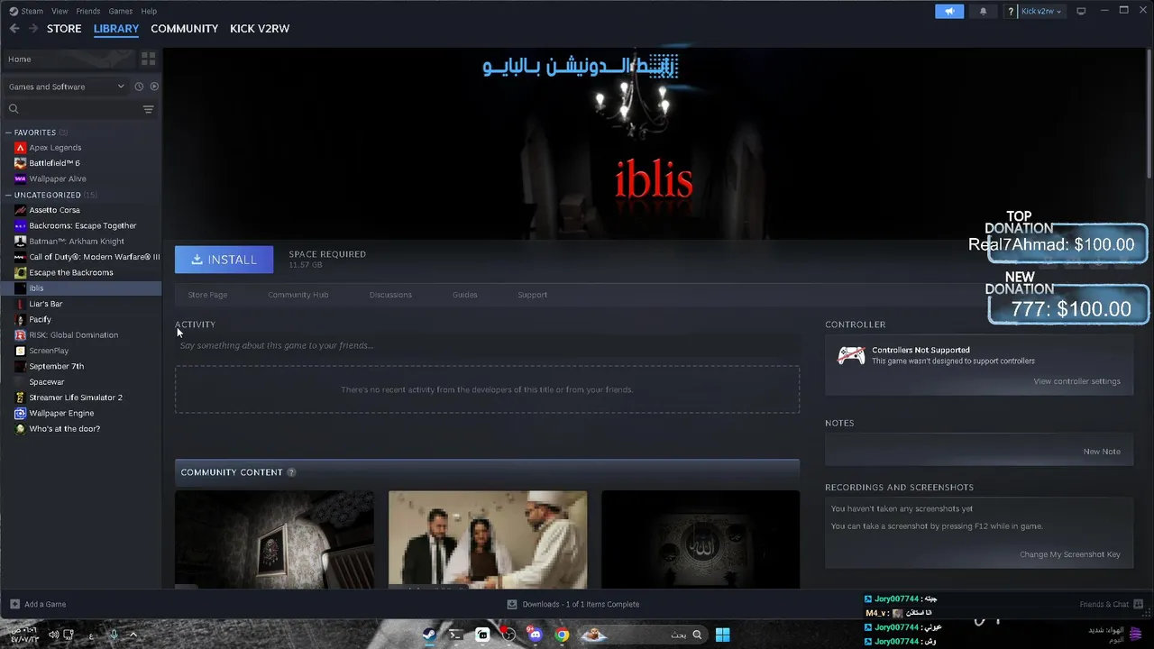Click the game page vertical scrollbar
Image resolution: width=1154 pixels, height=649 pixels.
(1149, 114)
